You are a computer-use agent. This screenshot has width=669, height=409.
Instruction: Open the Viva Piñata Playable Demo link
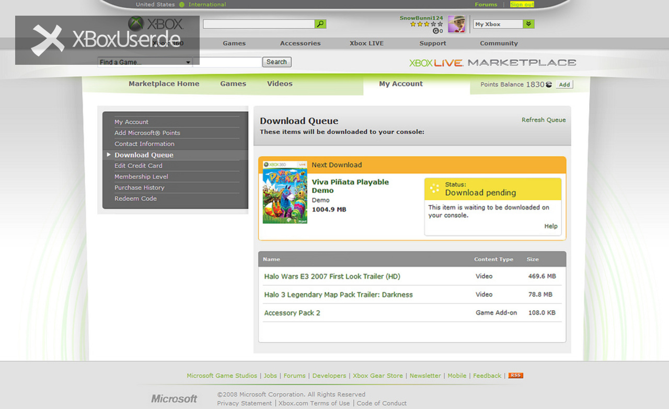click(350, 186)
